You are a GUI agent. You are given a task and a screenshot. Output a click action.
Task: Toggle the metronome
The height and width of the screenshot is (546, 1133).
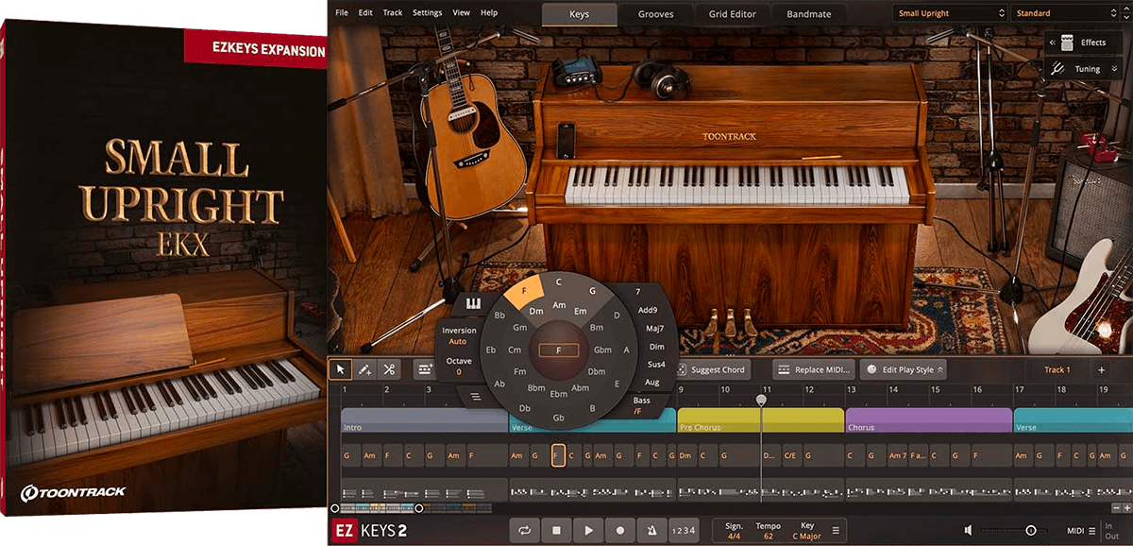652,531
